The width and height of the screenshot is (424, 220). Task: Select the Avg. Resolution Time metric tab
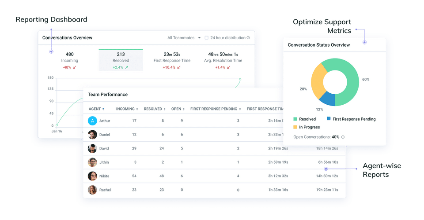tap(223, 60)
